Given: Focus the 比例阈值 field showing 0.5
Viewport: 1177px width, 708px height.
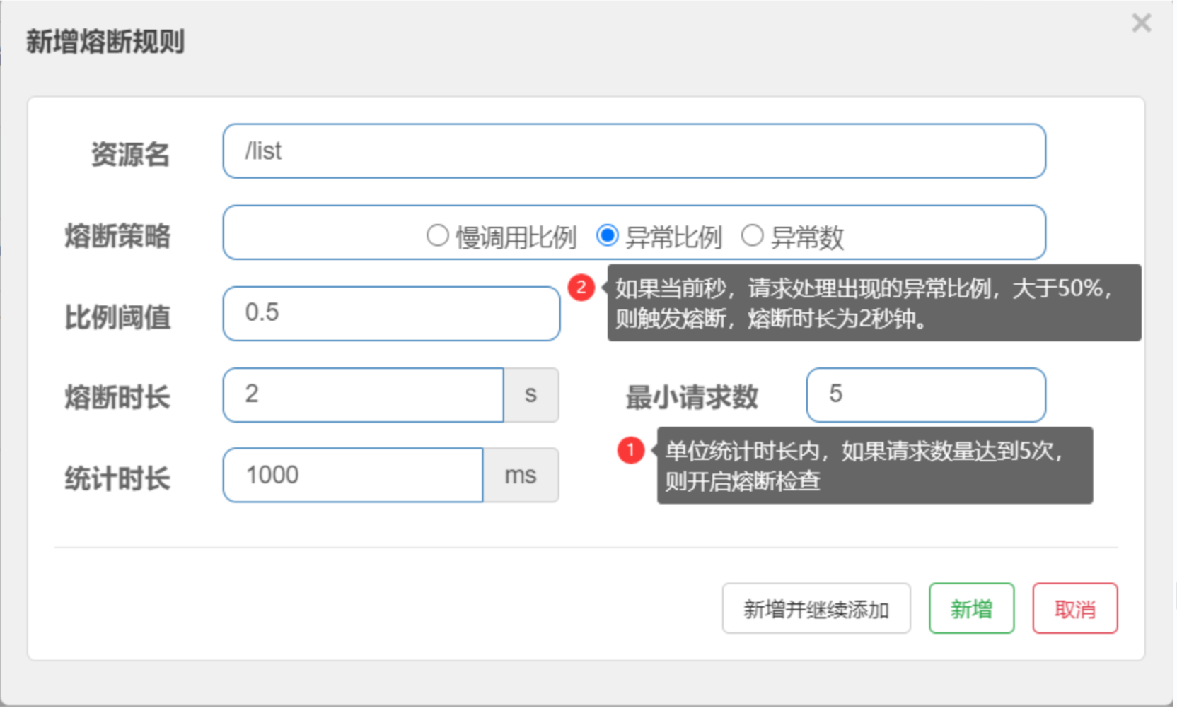Looking at the screenshot, I should pyautogui.click(x=391, y=314).
